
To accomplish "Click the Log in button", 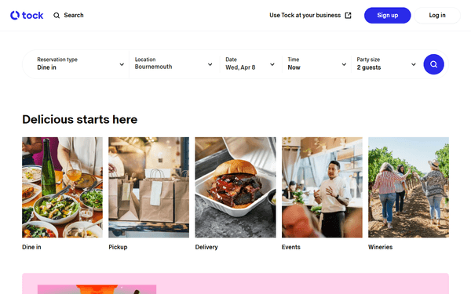I will 437,16.
